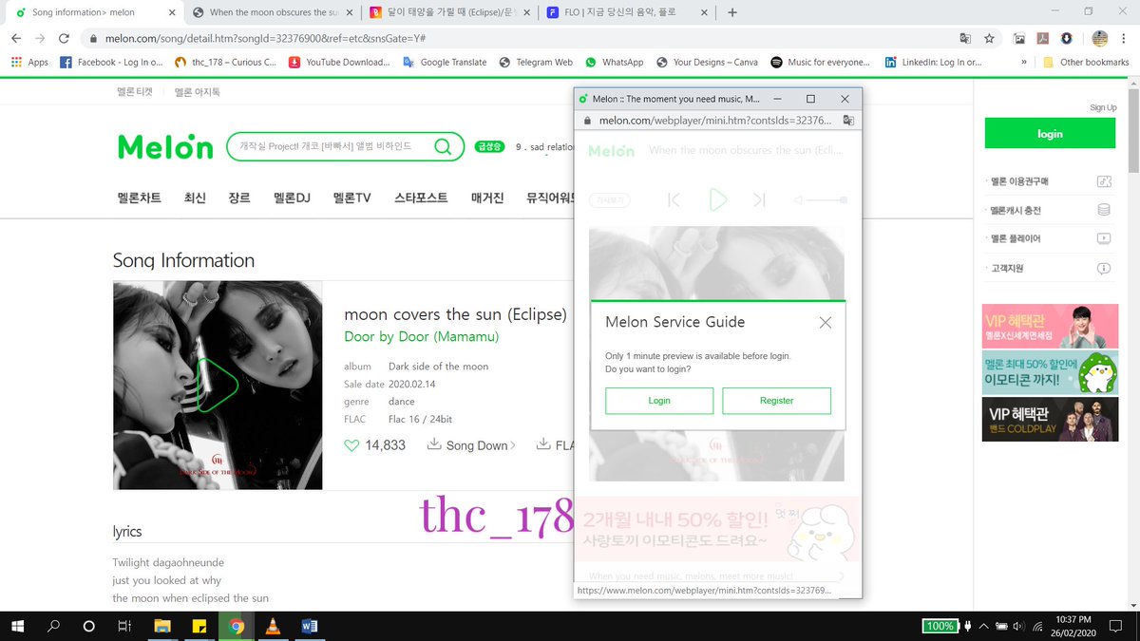Open Chrome three-dot menu
The image size is (1140, 641).
coord(1124,39)
